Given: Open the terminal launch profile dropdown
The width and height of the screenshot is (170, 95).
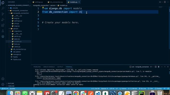Looking at the screenshot, I should coord(153,67).
